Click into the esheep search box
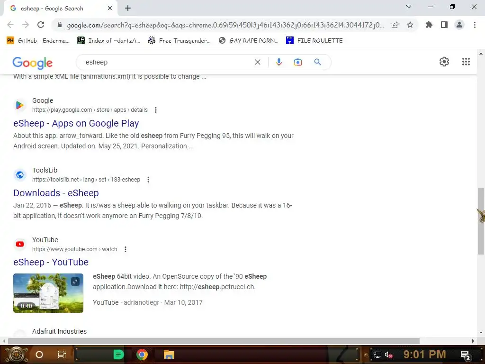The width and height of the screenshot is (485, 364). pos(167,62)
